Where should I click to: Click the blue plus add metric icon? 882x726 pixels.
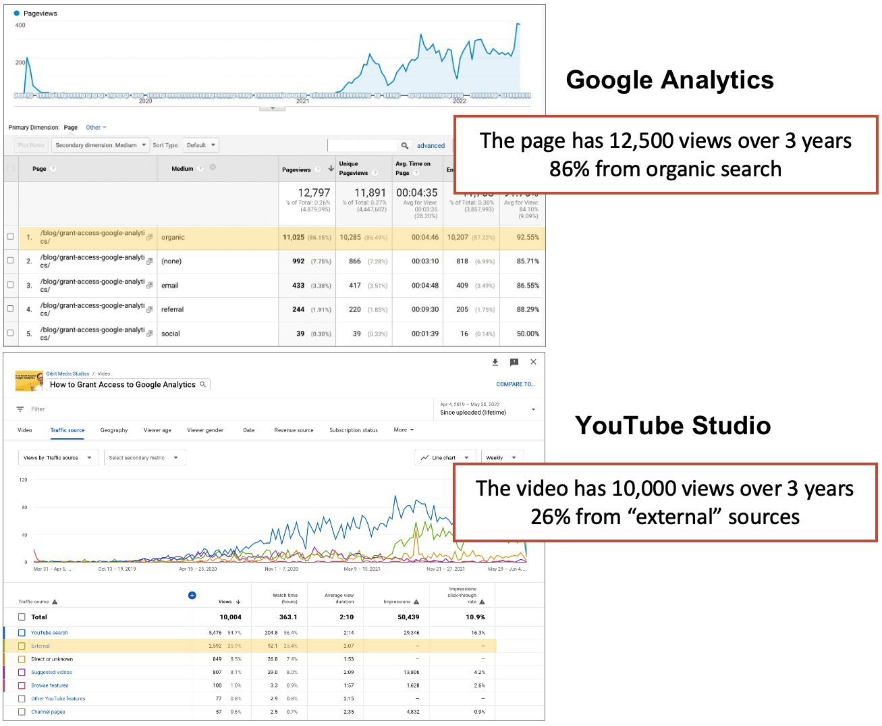[192, 595]
